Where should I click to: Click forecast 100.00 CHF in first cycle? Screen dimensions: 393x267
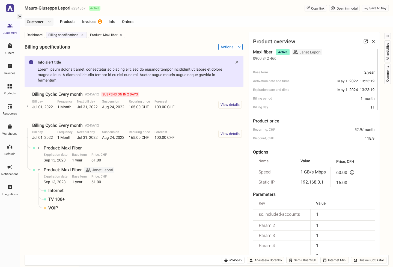click(x=165, y=107)
